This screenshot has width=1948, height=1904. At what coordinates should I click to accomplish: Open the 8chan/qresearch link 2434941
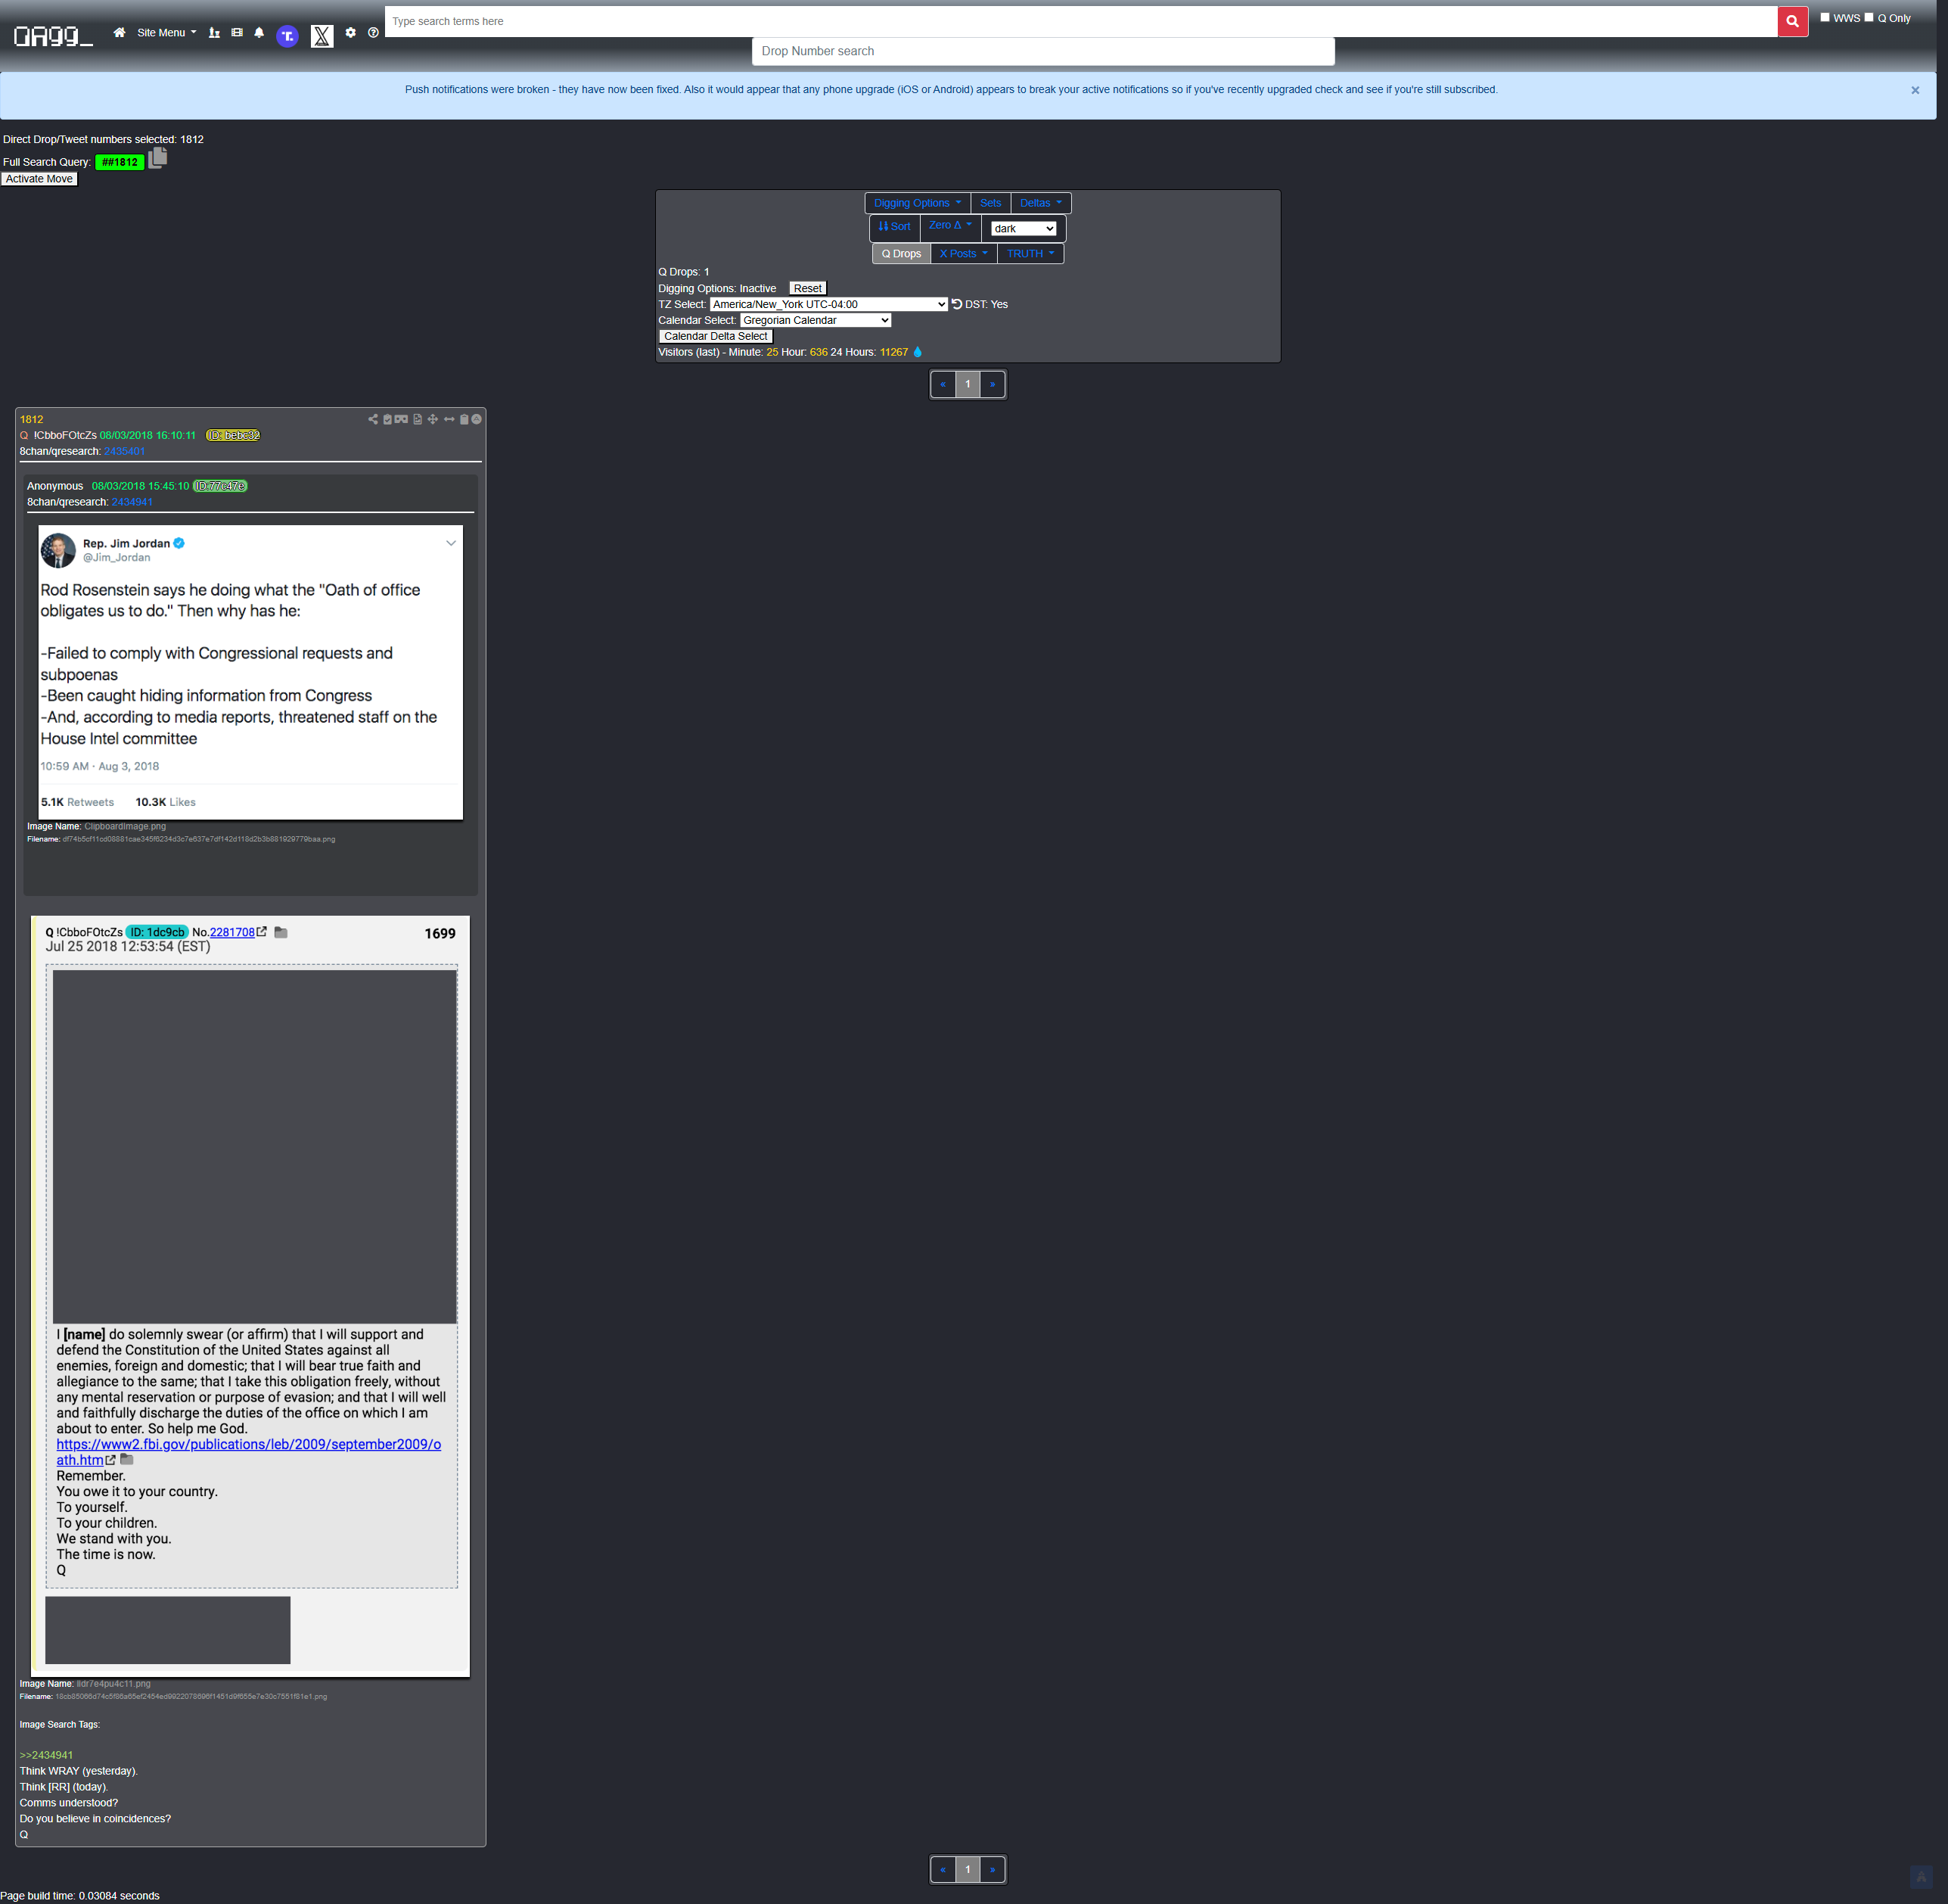point(132,502)
